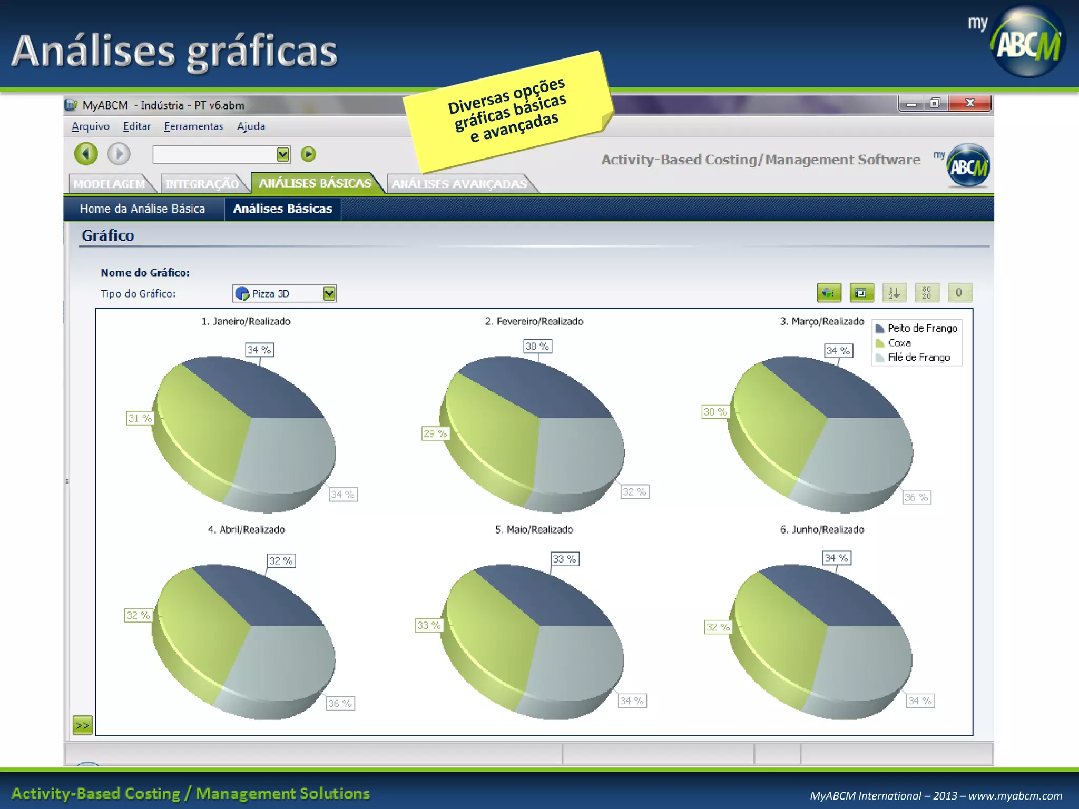
Task: Click the 80/20 Pareto toolbar button
Action: (x=927, y=293)
